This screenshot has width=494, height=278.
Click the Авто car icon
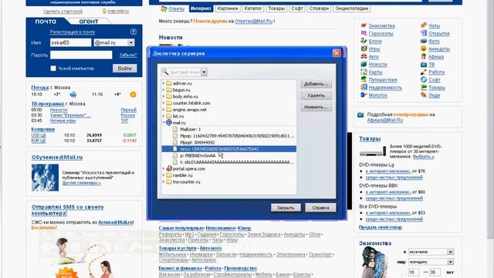pos(364,56)
